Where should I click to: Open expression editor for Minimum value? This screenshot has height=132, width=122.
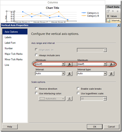(69, 64)
